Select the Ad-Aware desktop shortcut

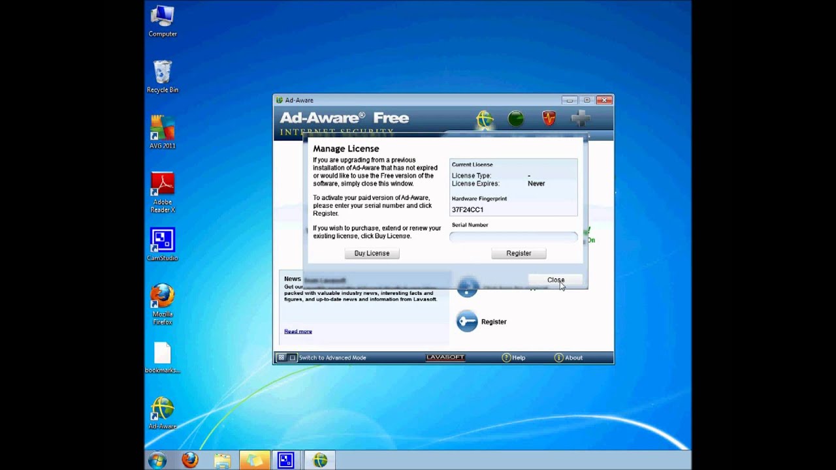(x=163, y=413)
